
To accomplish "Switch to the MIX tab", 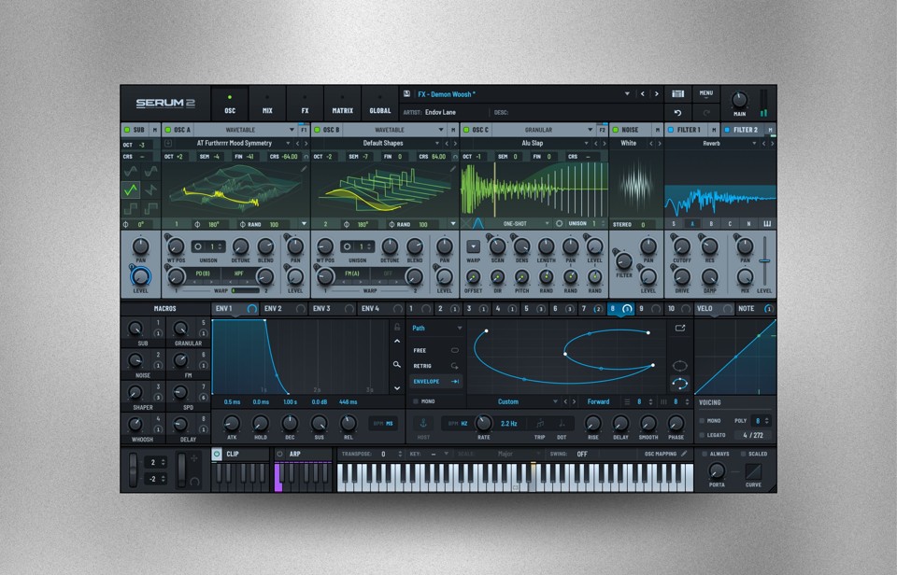I will coord(267,104).
